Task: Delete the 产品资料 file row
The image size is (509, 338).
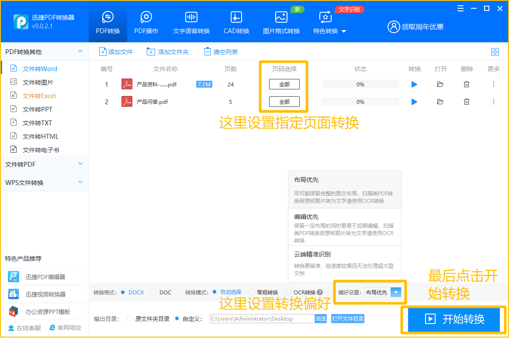Action: [x=467, y=84]
